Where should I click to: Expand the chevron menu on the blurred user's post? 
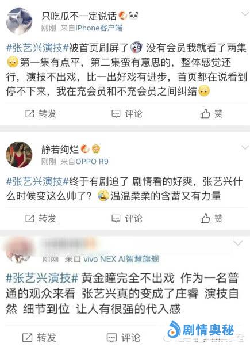click(238, 243)
